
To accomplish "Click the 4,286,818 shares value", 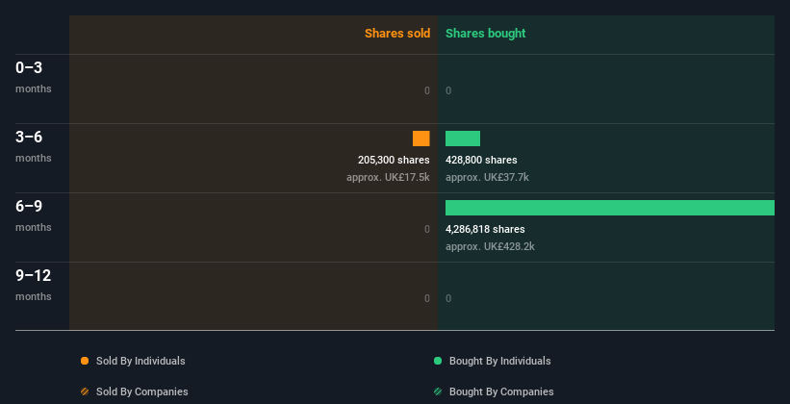I will point(485,229).
